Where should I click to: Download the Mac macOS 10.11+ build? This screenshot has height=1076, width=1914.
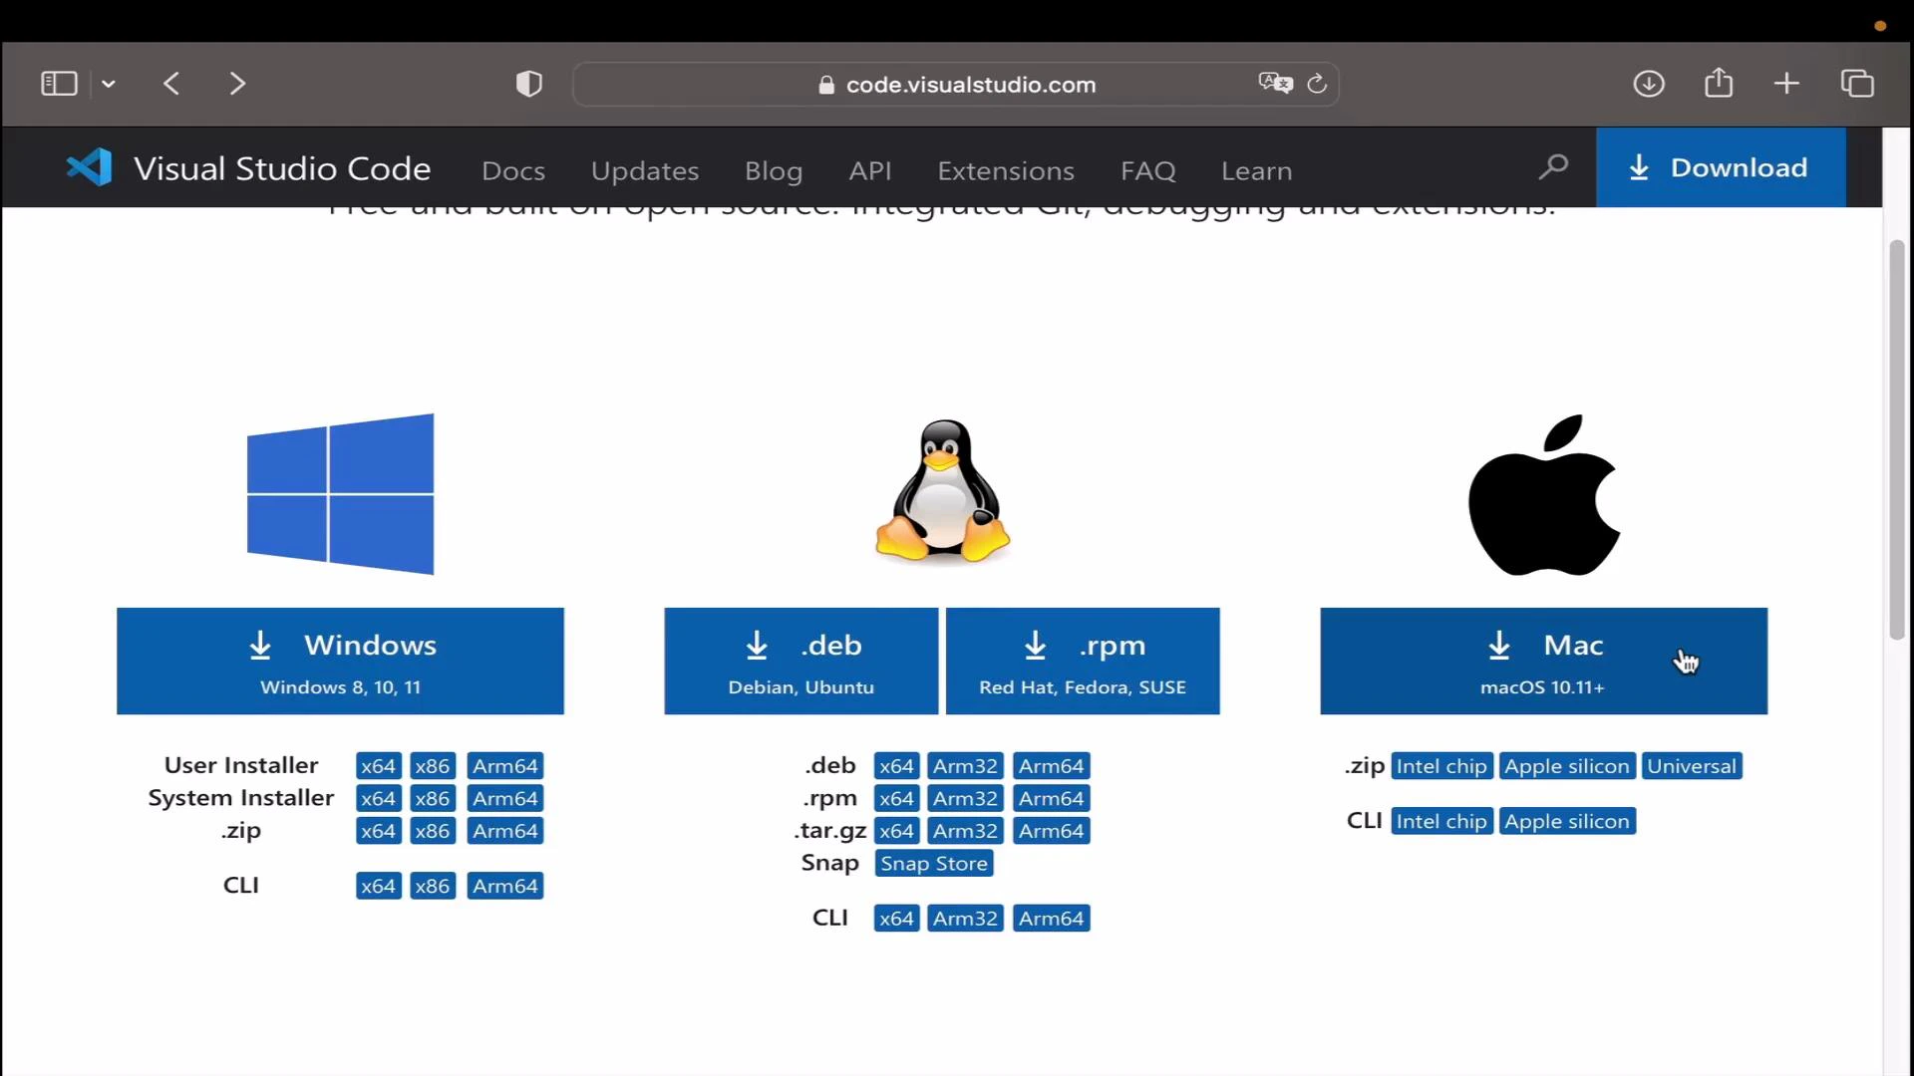coord(1544,661)
